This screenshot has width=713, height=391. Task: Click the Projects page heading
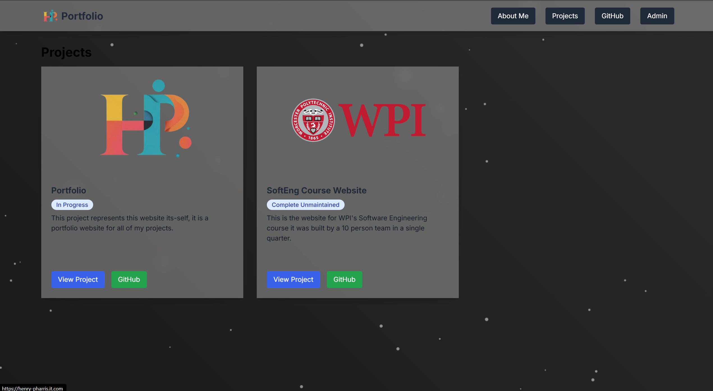pyautogui.click(x=66, y=52)
